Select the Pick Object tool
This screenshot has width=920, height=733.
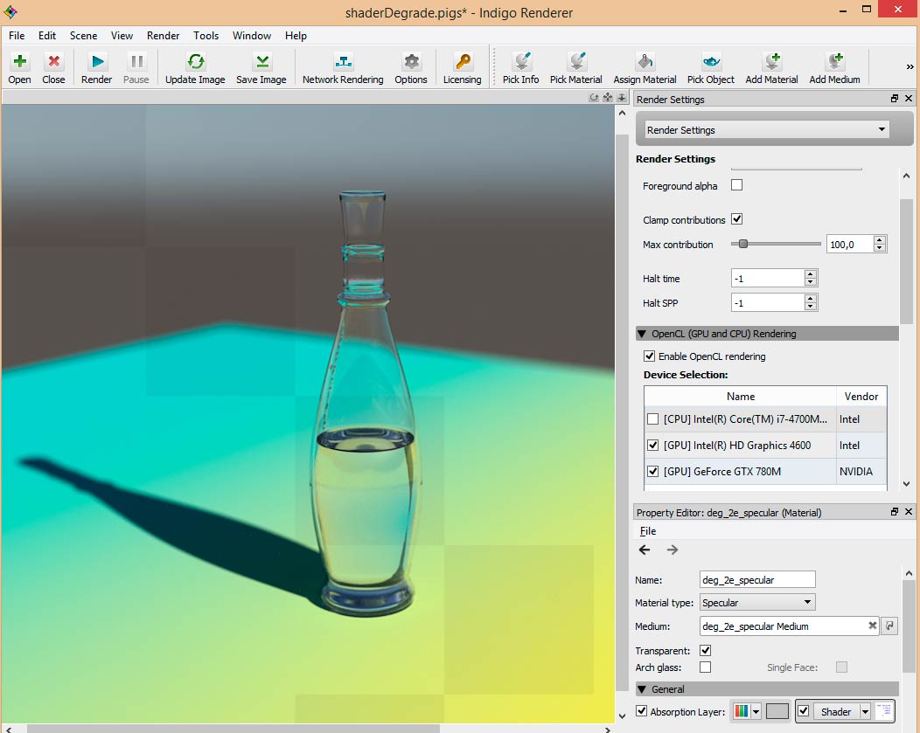pyautogui.click(x=711, y=62)
